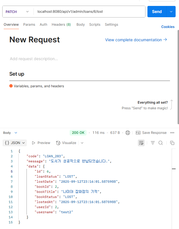Click the Variables, params, and headers item
This screenshot has width=179, height=229.
(37, 86)
